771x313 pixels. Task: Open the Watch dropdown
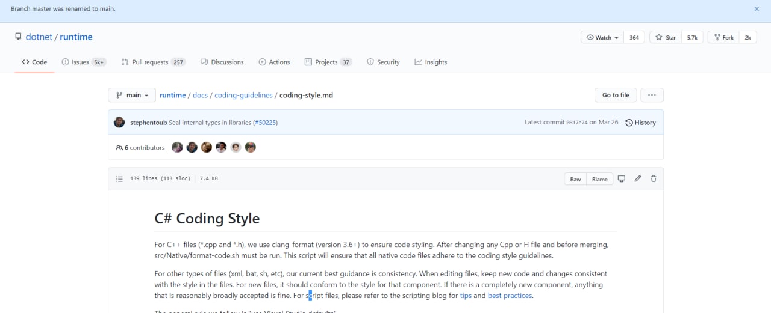[x=602, y=37]
